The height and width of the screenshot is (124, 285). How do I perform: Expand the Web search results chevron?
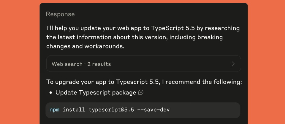[x=233, y=64]
